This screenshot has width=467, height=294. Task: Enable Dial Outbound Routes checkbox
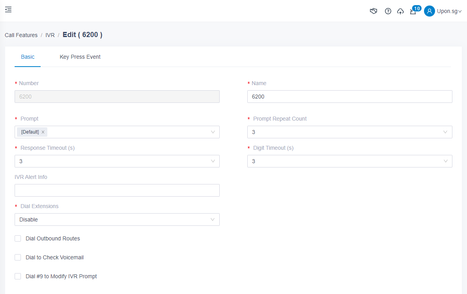pyautogui.click(x=18, y=238)
